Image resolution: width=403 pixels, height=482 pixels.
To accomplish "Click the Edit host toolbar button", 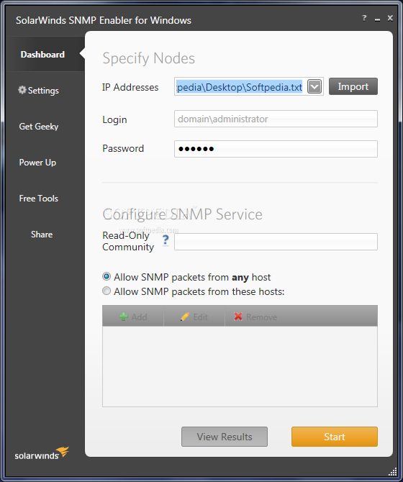I will pyautogui.click(x=194, y=317).
